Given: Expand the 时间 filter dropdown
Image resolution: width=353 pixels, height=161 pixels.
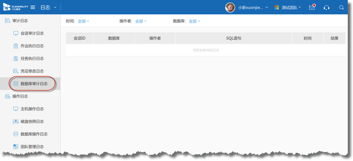Looking at the screenshot, I should 83,21.
